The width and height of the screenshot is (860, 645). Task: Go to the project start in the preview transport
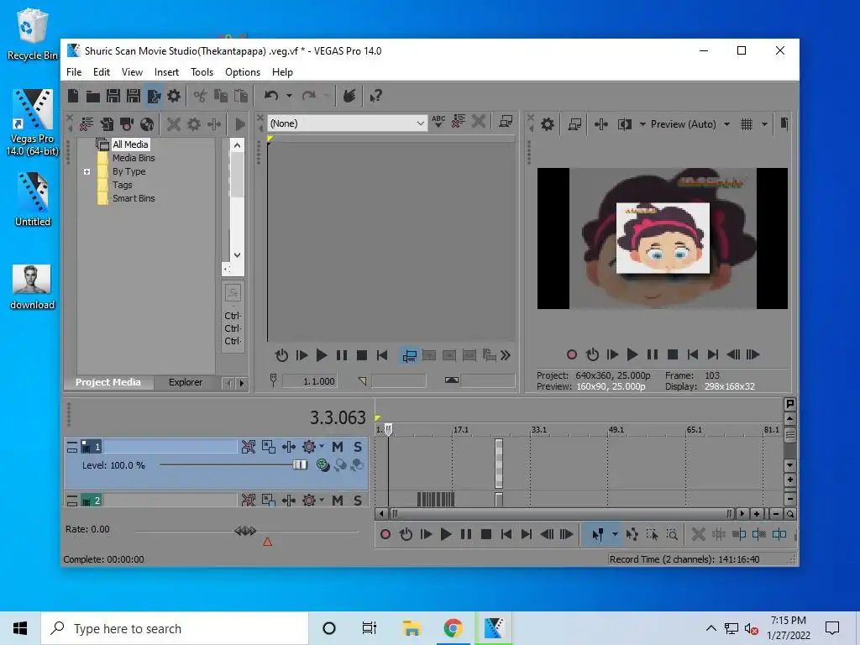pos(693,355)
